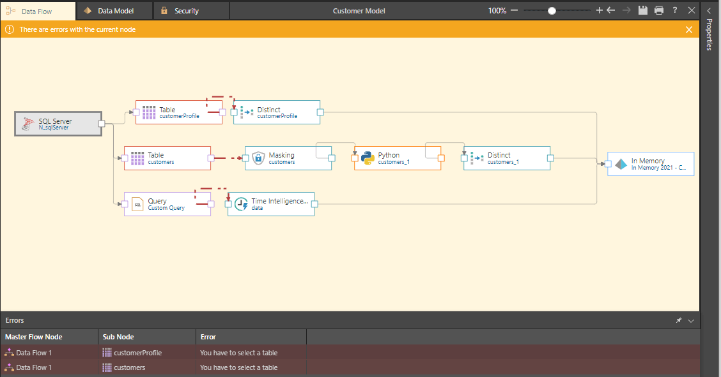The image size is (721, 377).
Task: Click the undo back arrow
Action: click(x=610, y=10)
